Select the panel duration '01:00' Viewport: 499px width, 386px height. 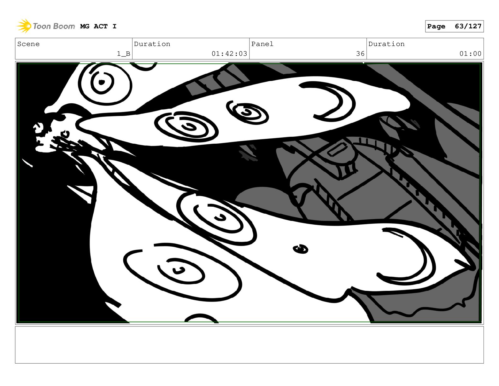click(470, 54)
